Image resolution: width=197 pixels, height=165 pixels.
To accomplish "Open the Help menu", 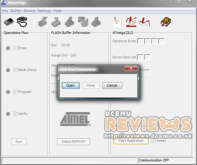I will click(x=58, y=11).
